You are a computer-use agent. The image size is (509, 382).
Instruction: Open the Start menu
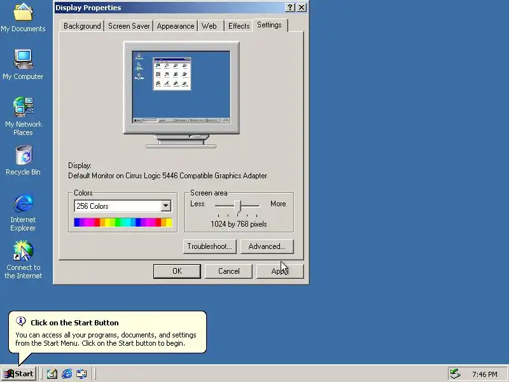tap(19, 374)
